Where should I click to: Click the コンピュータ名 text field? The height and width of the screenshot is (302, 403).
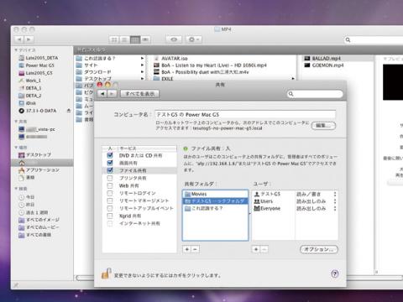[x=245, y=115]
